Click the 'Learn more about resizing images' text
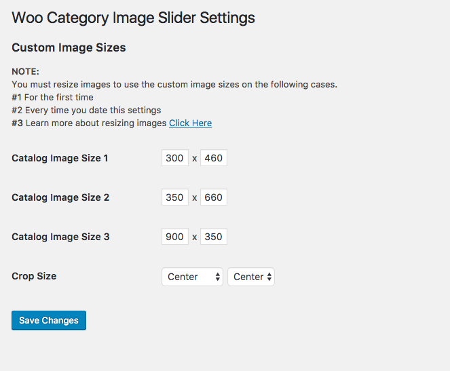 pos(96,123)
